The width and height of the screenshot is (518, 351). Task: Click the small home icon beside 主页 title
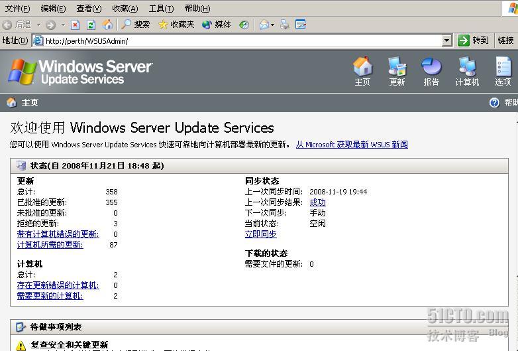pyautogui.click(x=11, y=103)
